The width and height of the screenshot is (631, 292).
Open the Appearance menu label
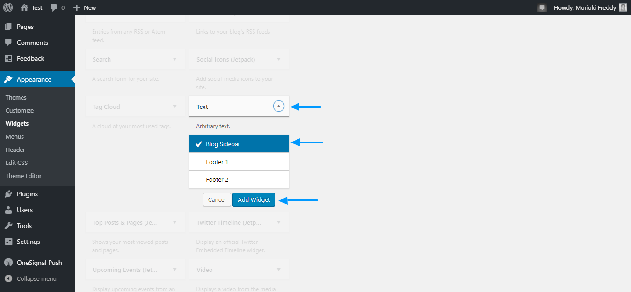[34, 79]
